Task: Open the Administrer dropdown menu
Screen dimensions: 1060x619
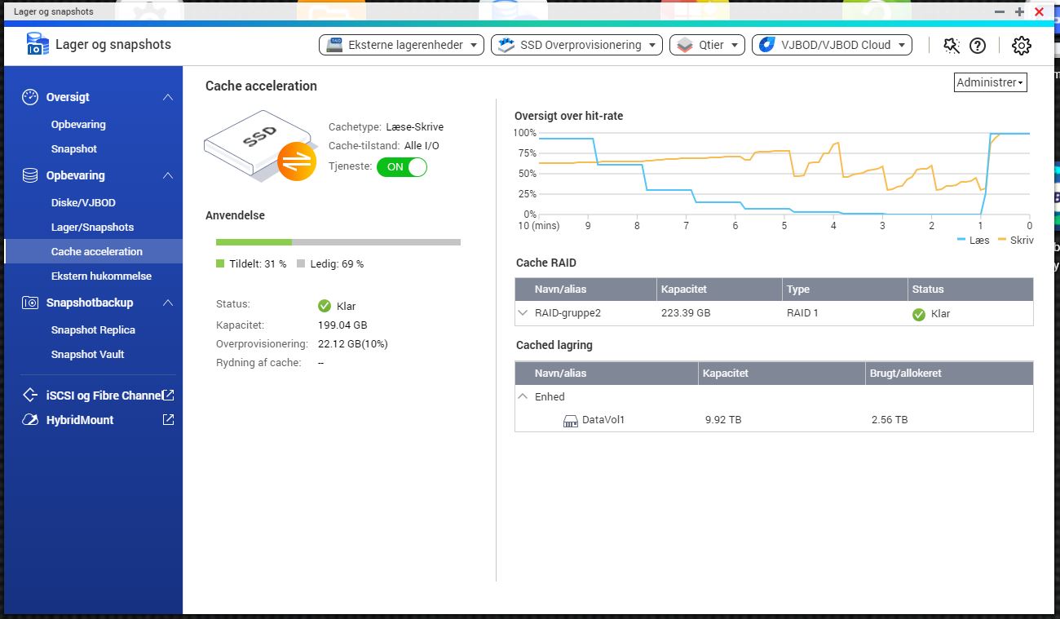Action: pos(990,82)
